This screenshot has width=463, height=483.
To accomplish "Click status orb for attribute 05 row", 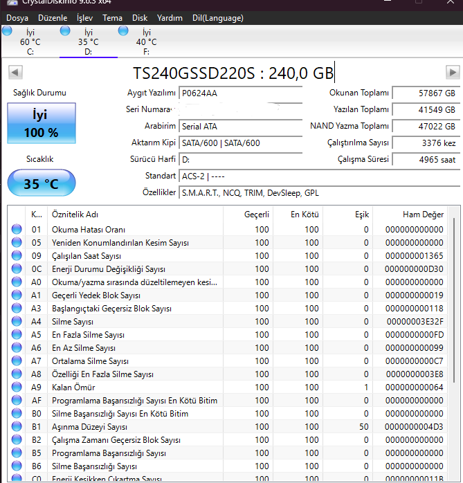I will click(x=17, y=242).
